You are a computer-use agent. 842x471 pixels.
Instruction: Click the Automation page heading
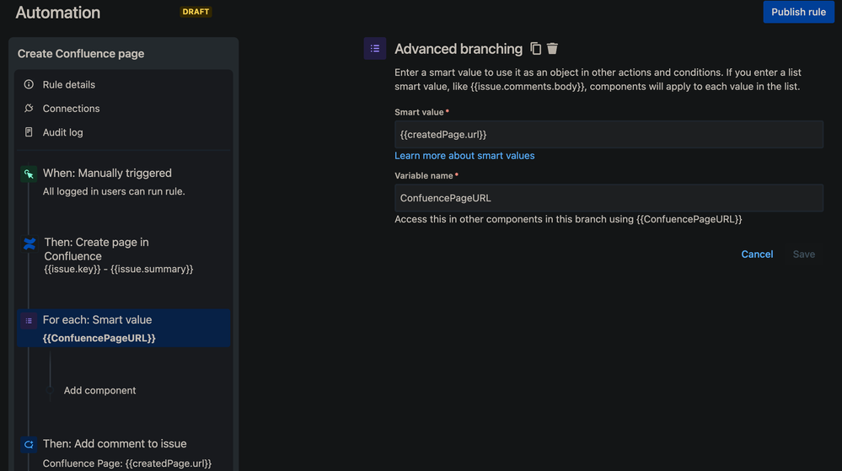[58, 13]
